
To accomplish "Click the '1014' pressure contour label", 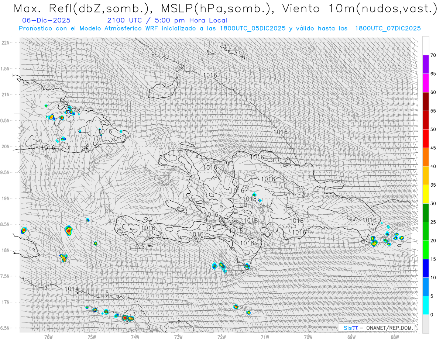I will pos(71,289).
